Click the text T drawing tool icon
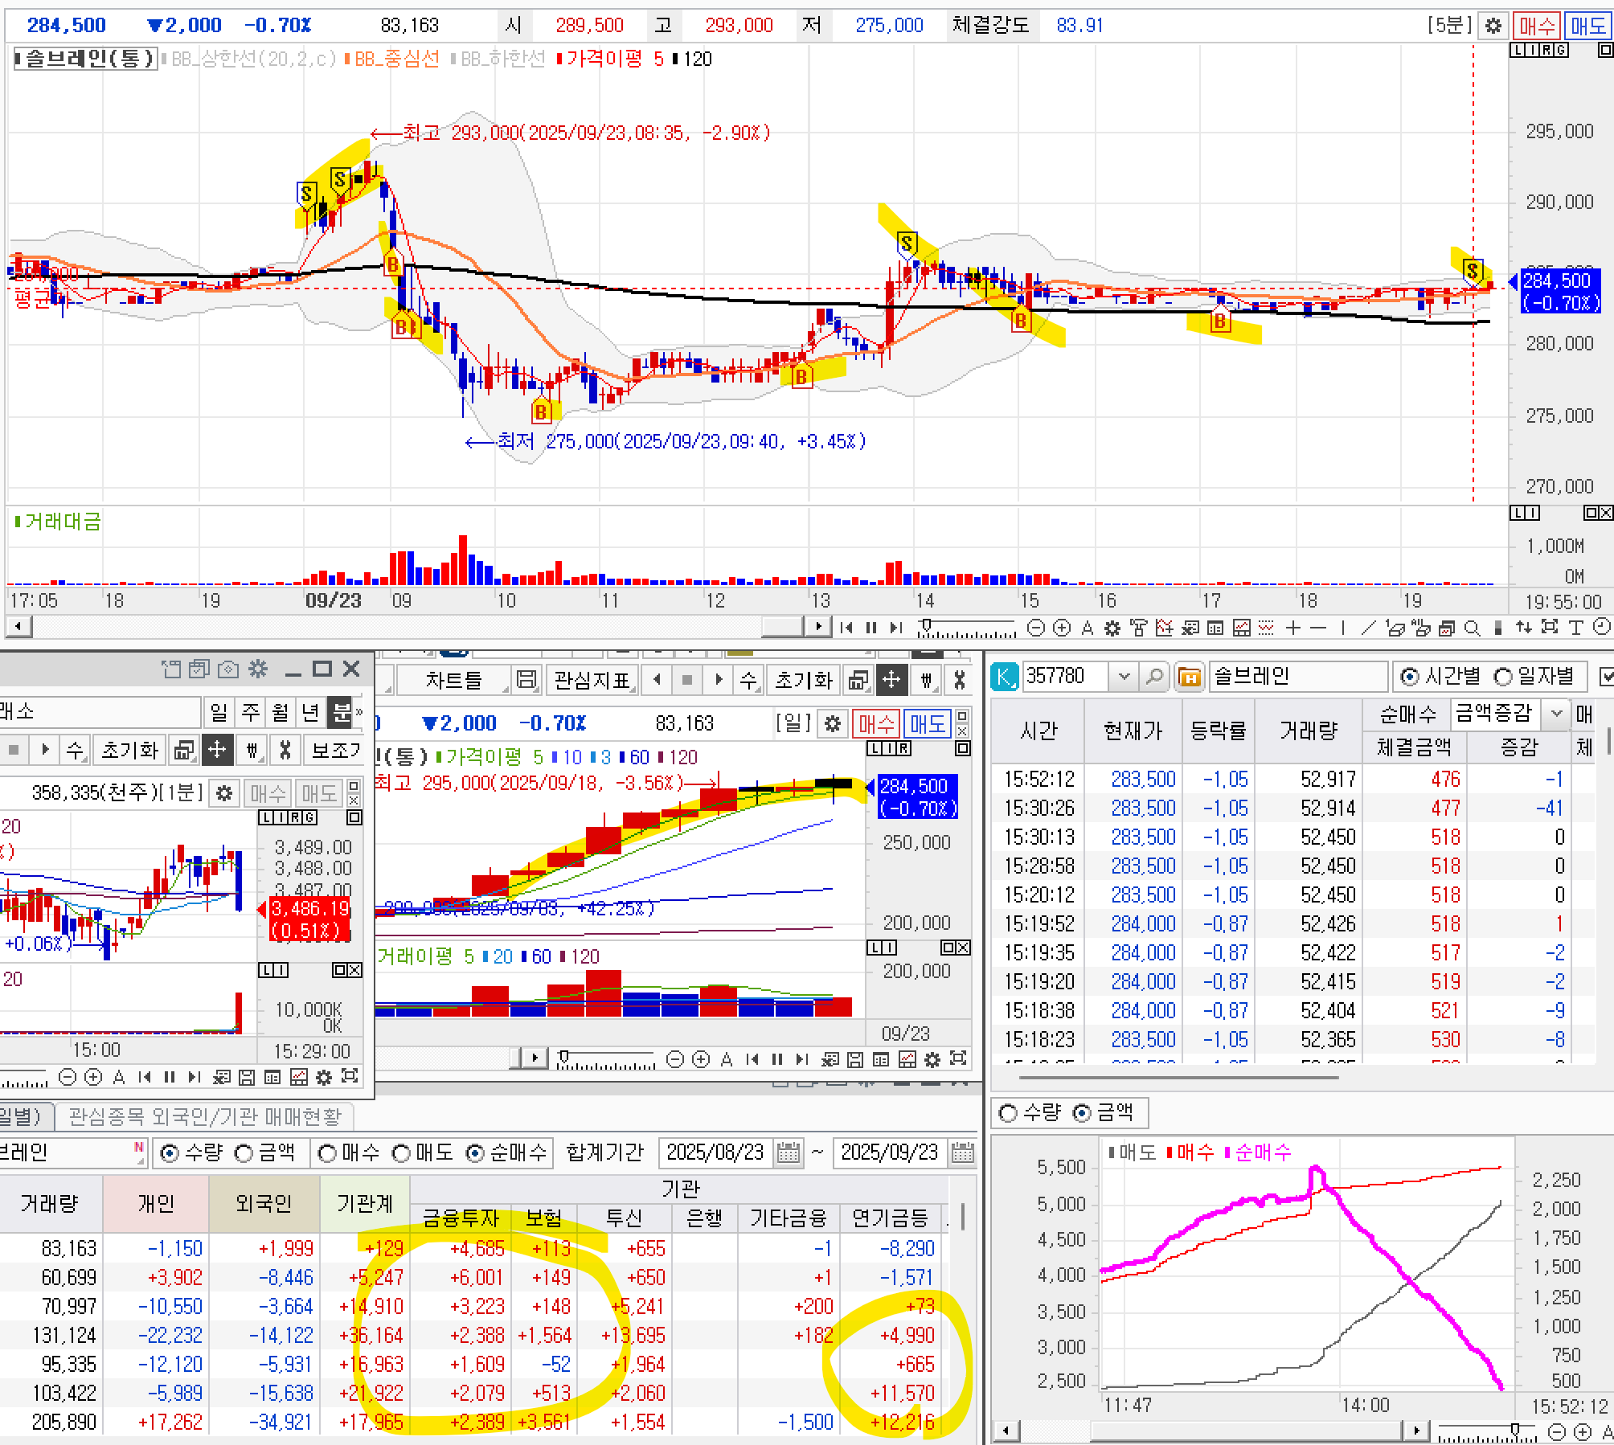 1575,628
